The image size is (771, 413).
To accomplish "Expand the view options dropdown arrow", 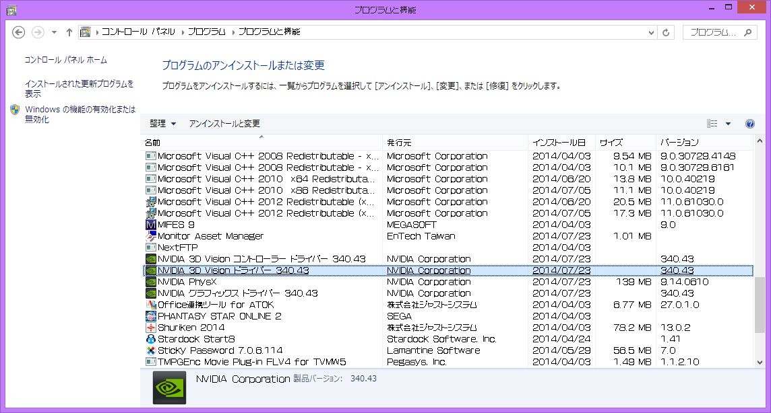I will point(729,124).
